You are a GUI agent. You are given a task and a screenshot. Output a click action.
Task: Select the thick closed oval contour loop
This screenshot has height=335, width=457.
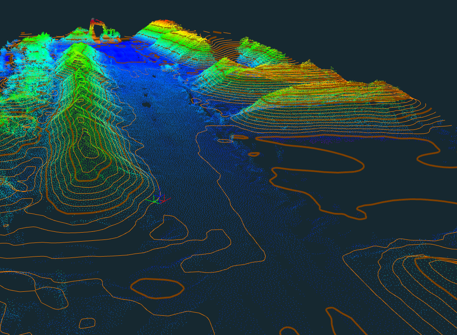click(157, 288)
